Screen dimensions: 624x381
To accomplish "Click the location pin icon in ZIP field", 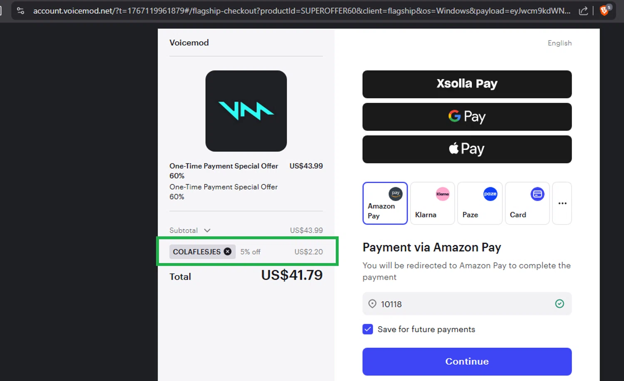I will [372, 304].
